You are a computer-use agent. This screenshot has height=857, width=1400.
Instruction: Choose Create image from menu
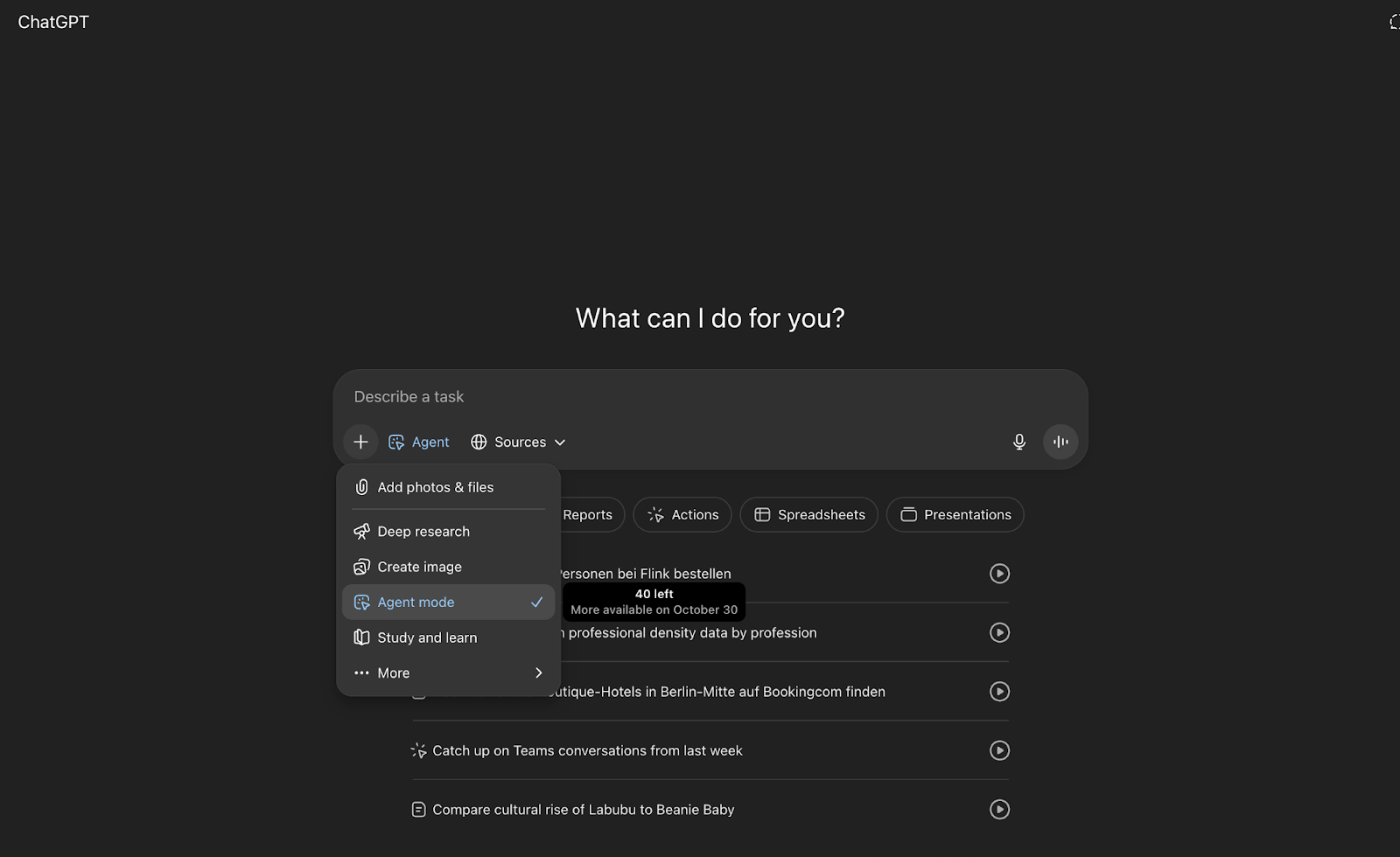tap(419, 568)
